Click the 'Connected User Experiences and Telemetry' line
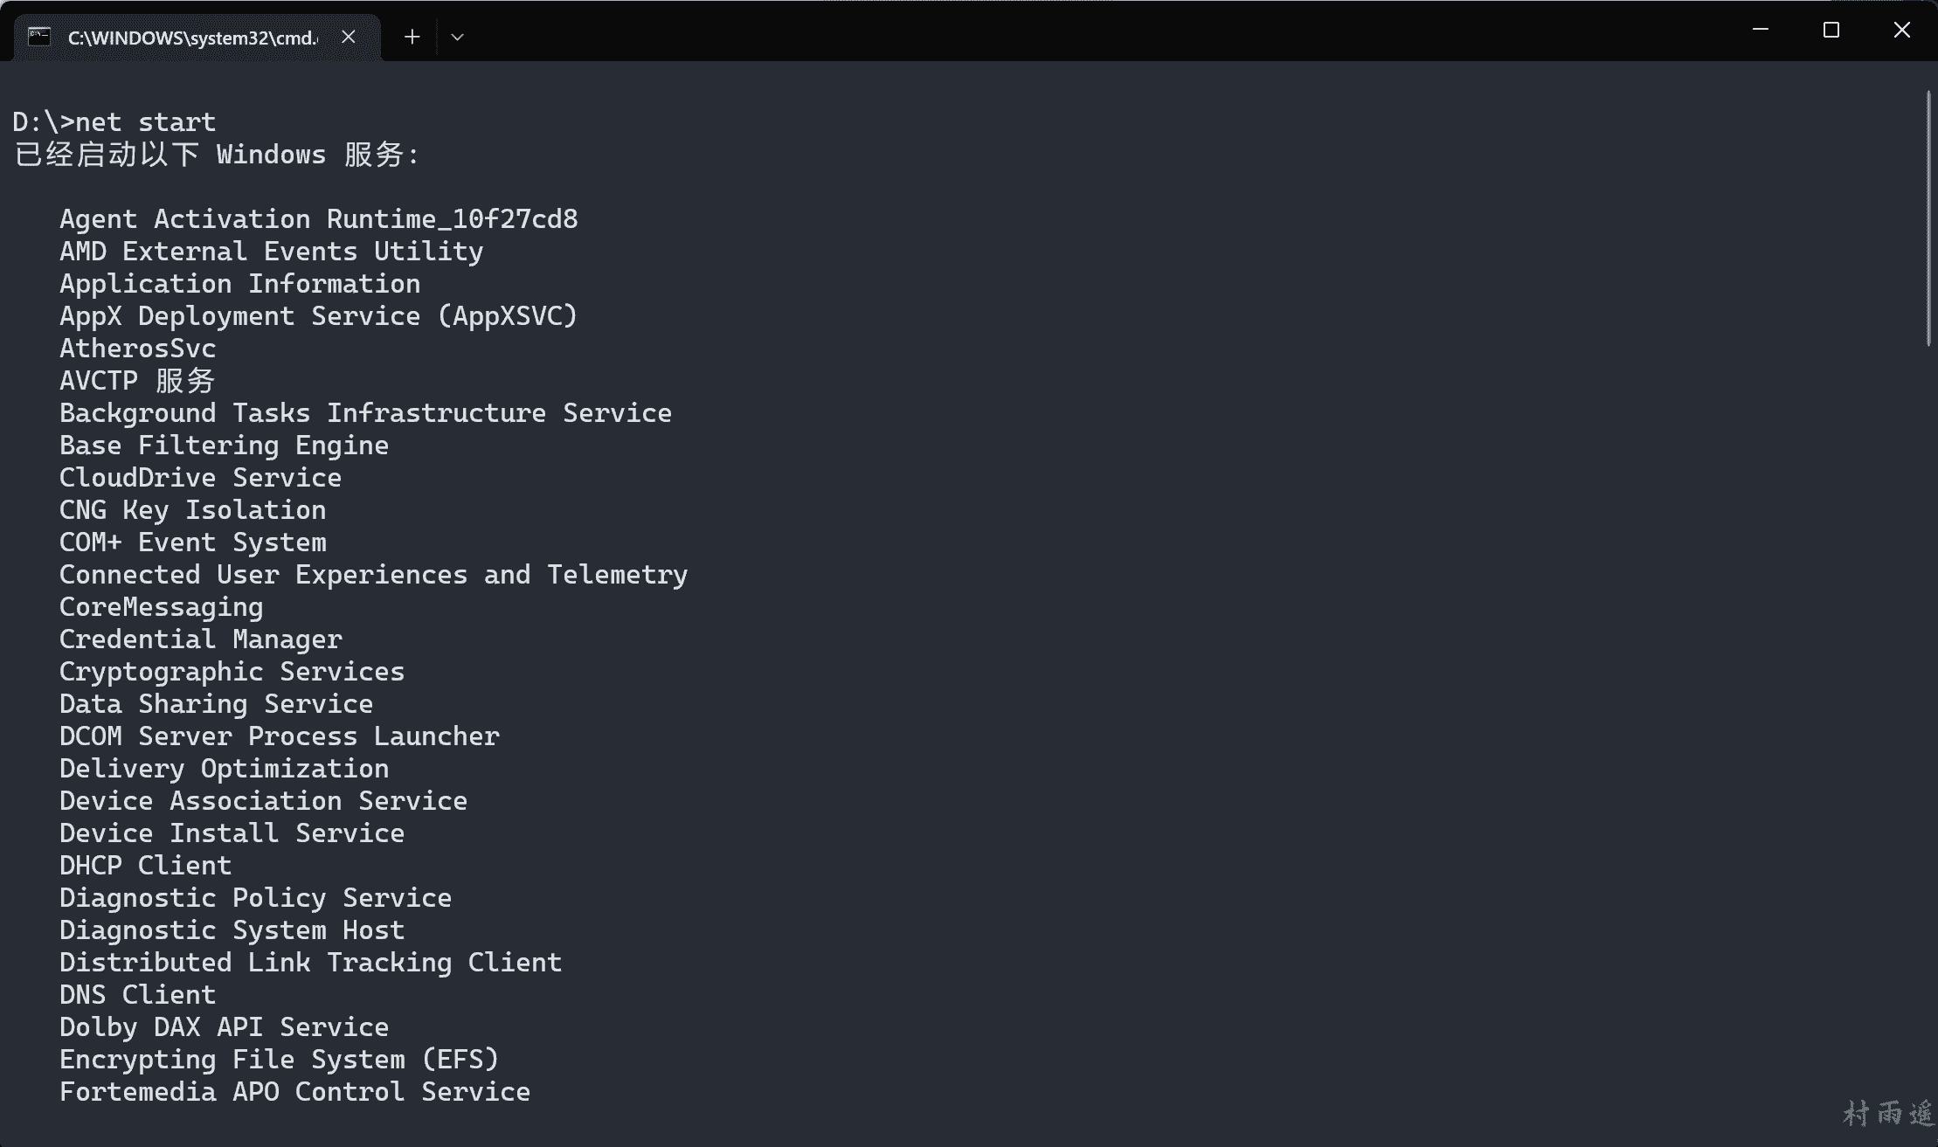The height and width of the screenshot is (1147, 1938). pyautogui.click(x=373, y=575)
